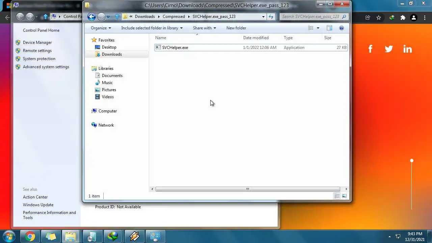Select Favorites in the navigation pane
Screen dimensions: 432x243
click(106, 40)
